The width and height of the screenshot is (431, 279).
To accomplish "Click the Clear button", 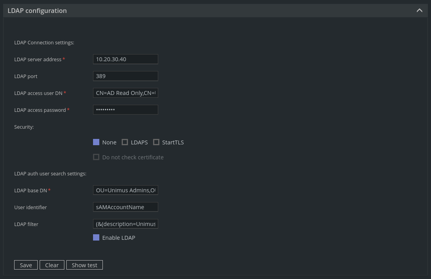I will point(52,265).
